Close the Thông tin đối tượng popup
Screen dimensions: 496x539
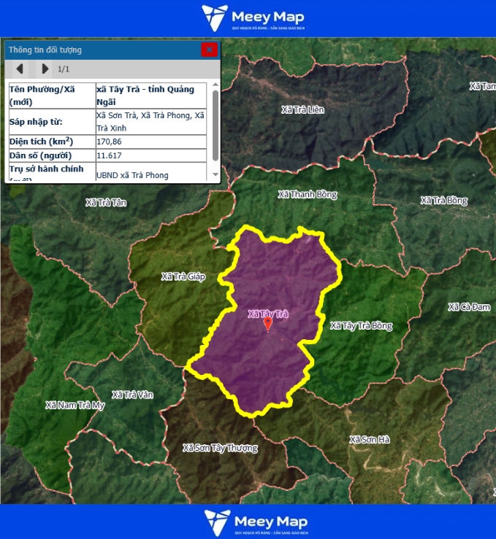point(209,50)
